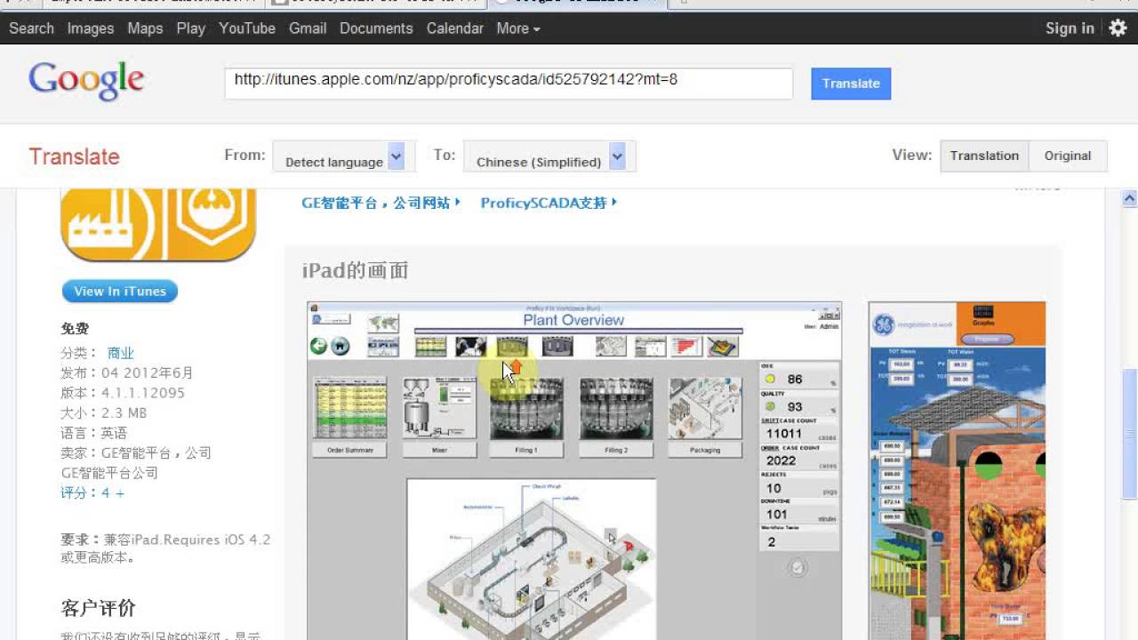Open Google settings gear icon

(1118, 28)
